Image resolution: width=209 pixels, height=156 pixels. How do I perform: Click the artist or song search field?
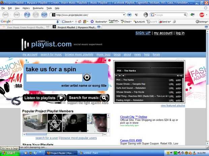[x=54, y=78]
